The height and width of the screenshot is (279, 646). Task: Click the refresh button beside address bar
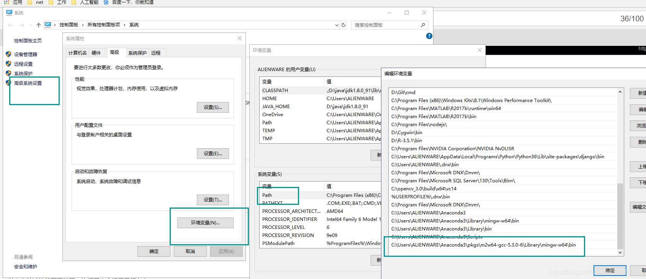click(x=343, y=25)
